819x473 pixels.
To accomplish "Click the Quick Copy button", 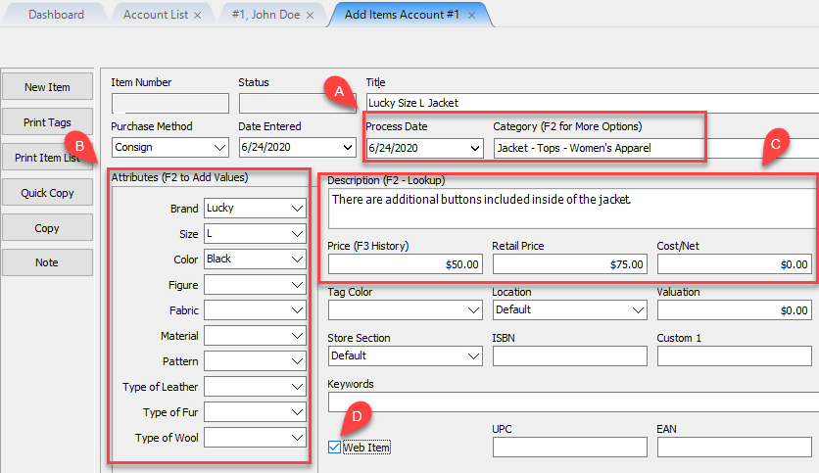I will tap(48, 193).
